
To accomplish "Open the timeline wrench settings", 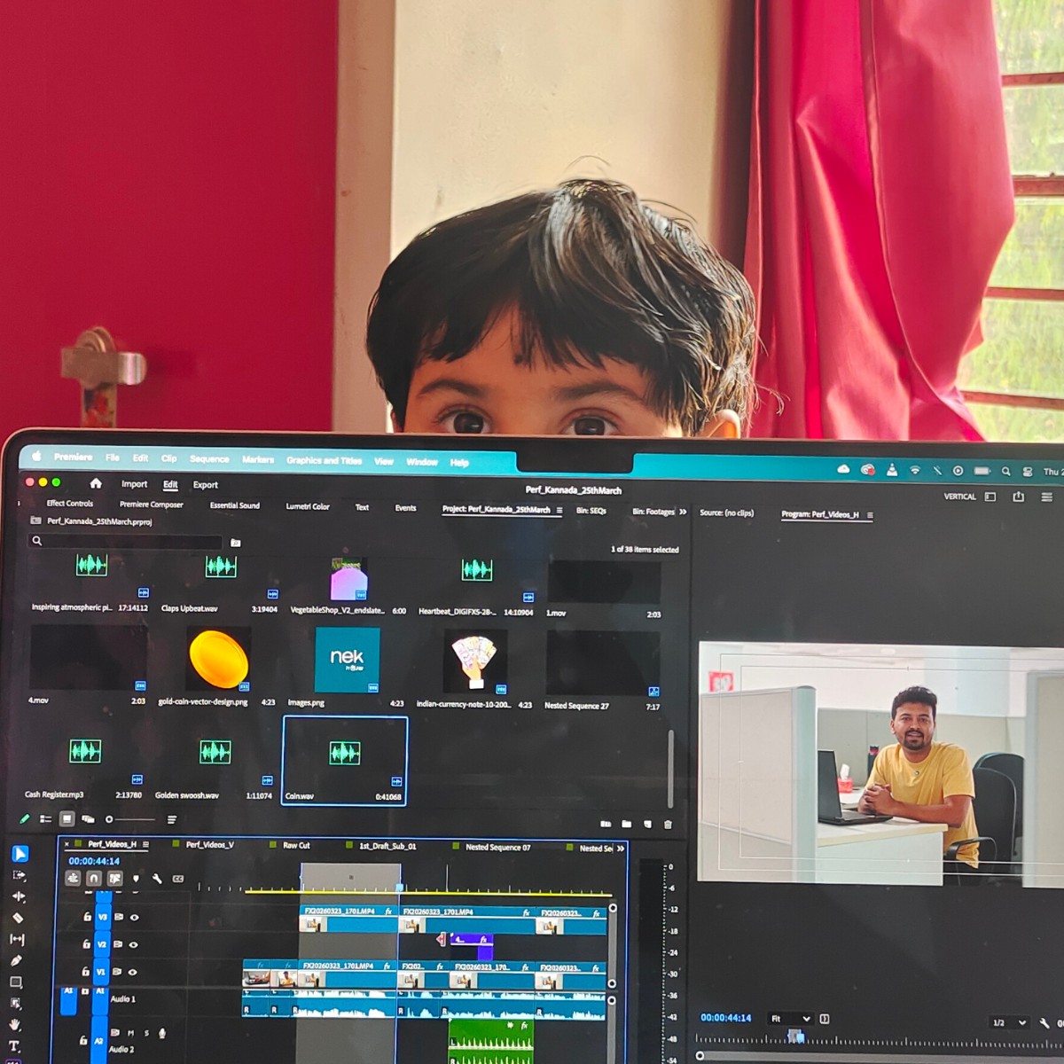I will click(x=157, y=879).
